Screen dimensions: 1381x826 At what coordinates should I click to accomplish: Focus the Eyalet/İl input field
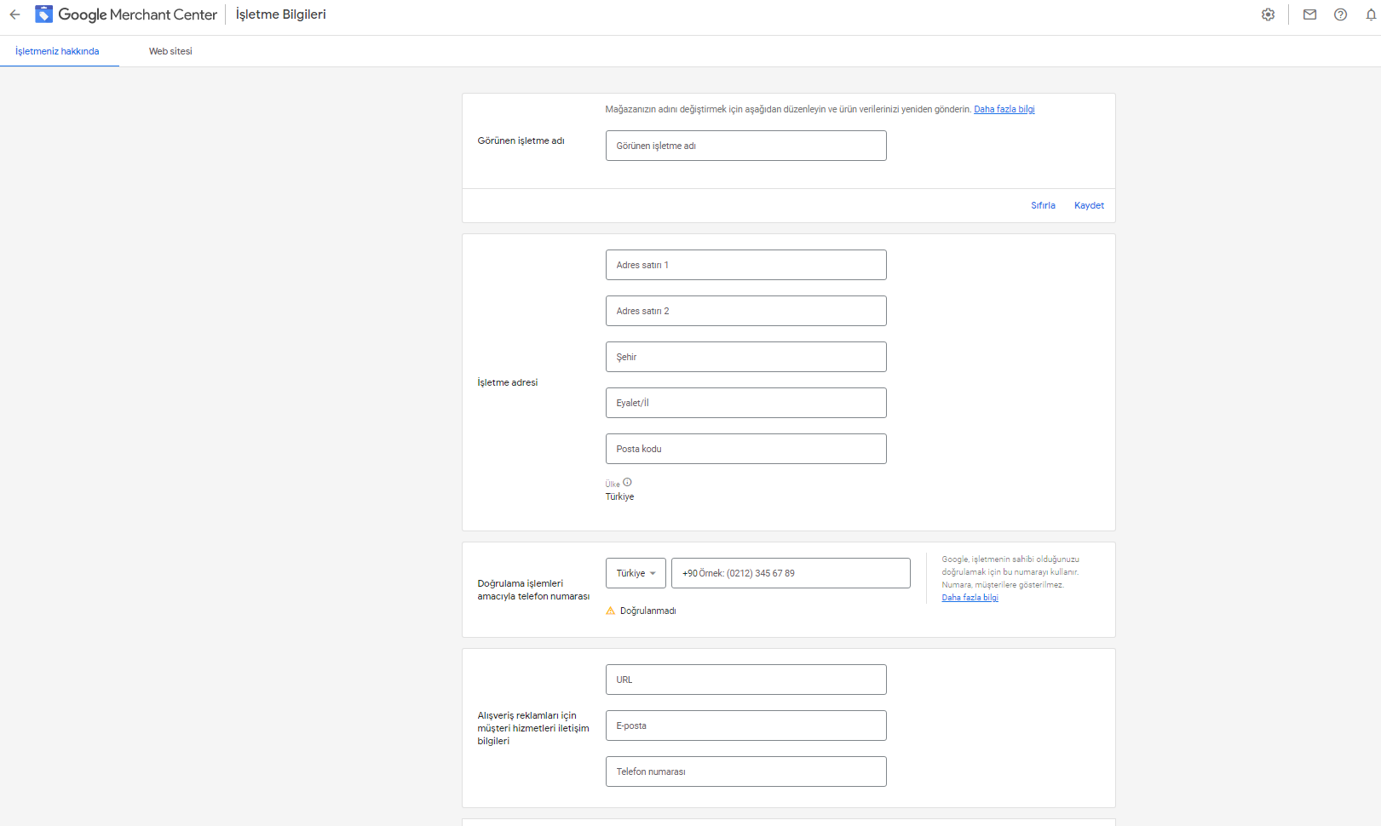(x=745, y=403)
